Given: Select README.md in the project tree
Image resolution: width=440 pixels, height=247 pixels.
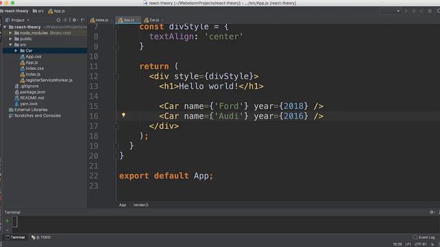Looking at the screenshot, I should tap(32, 97).
